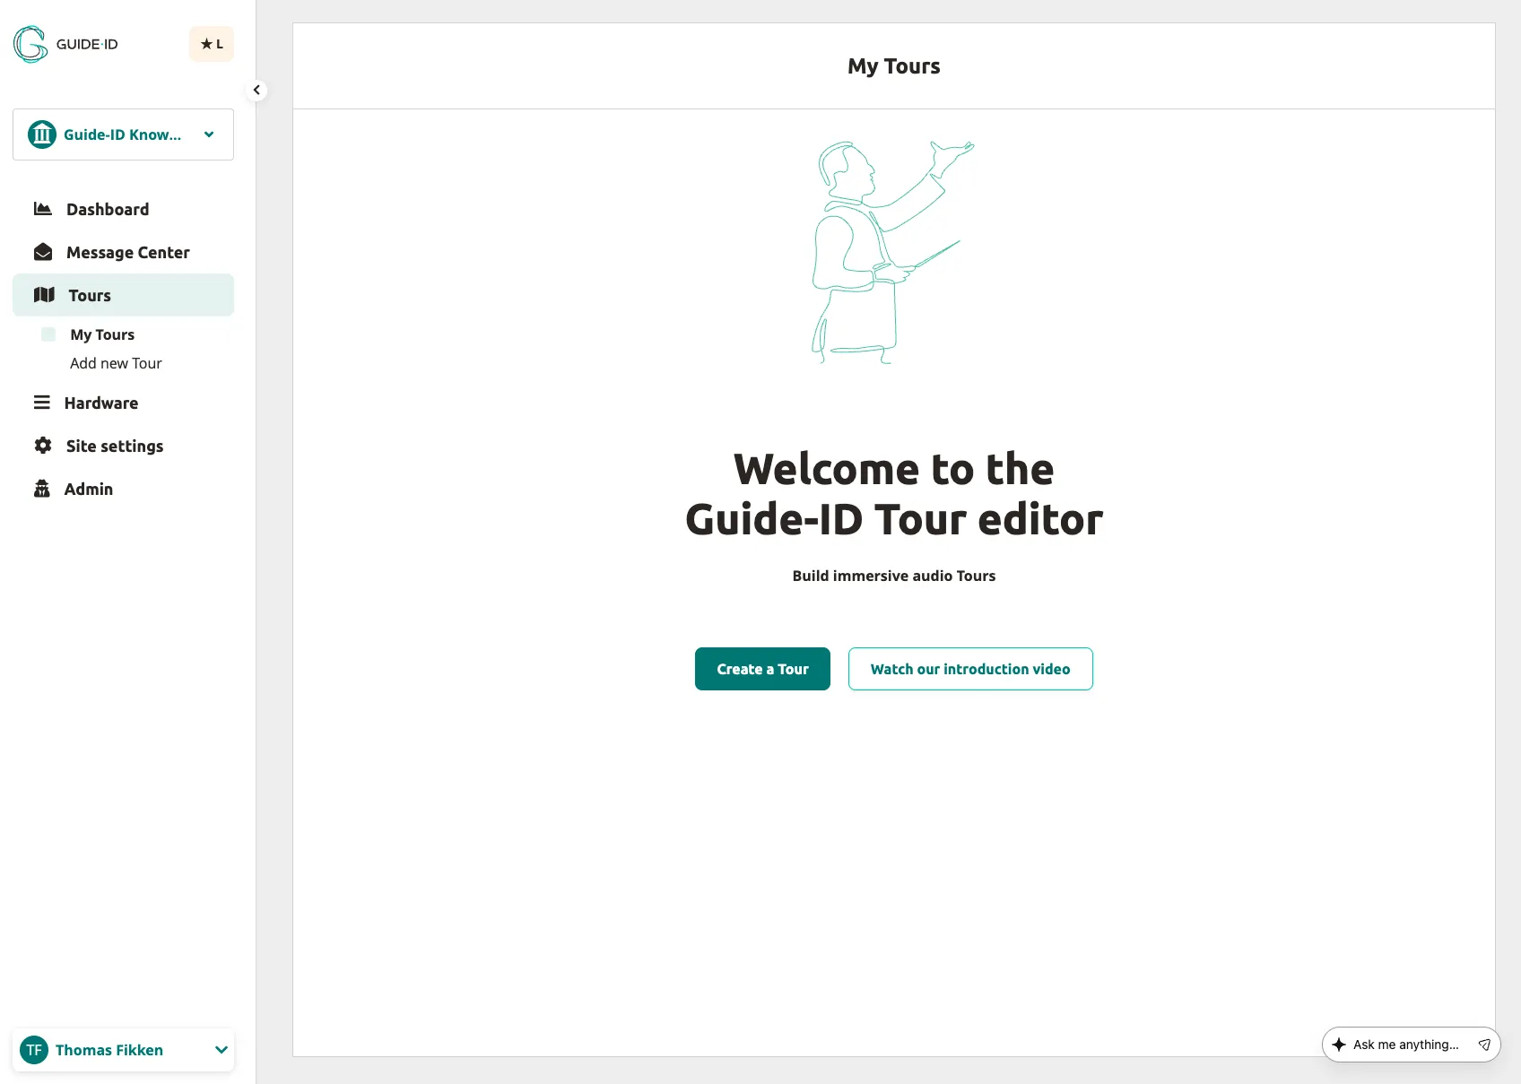Click the send paper plane icon
Viewport: 1521px width, 1084px height.
pos(1484,1045)
